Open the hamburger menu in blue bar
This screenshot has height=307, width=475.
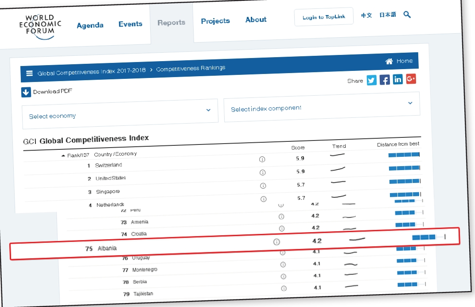coord(30,74)
